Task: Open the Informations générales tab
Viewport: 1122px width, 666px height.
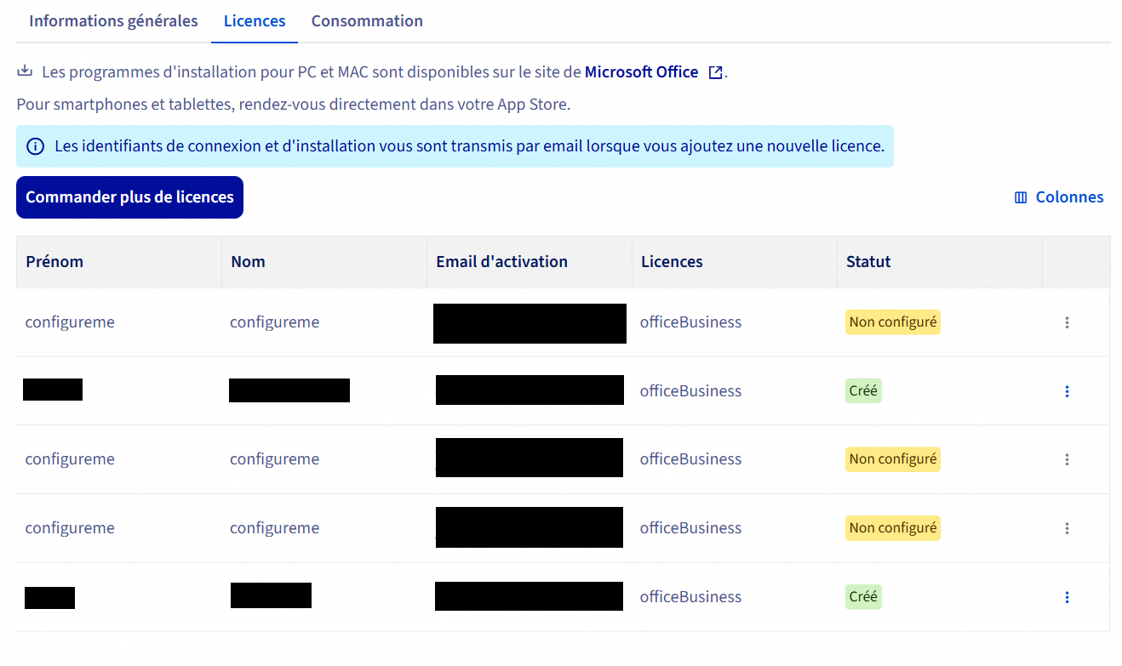Action: [113, 21]
